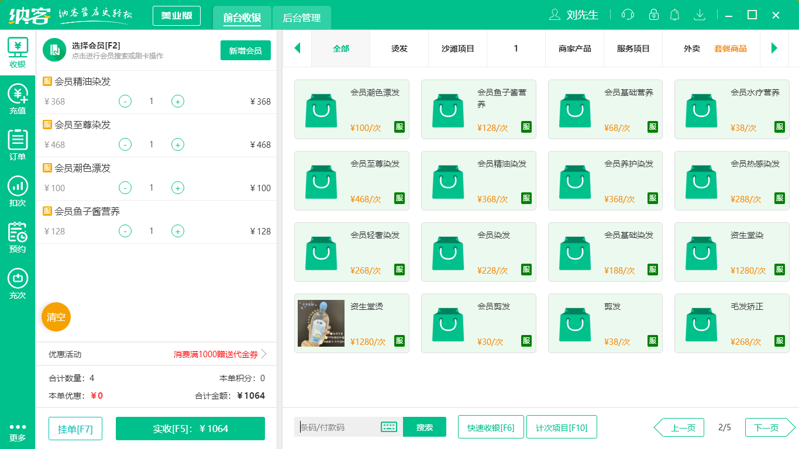Open the 更多 more options icon
The image size is (799, 449).
[18, 431]
